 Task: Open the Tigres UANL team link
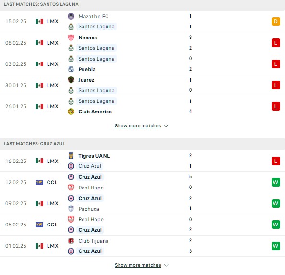94,156
